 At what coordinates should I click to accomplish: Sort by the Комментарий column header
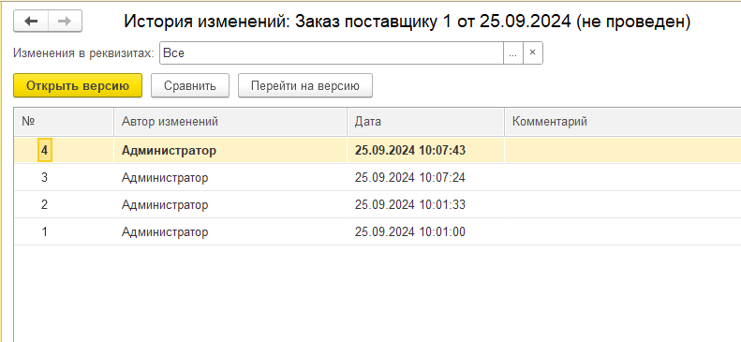pyautogui.click(x=622, y=122)
